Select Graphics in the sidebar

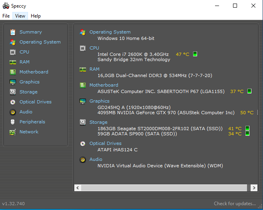coord(30,82)
